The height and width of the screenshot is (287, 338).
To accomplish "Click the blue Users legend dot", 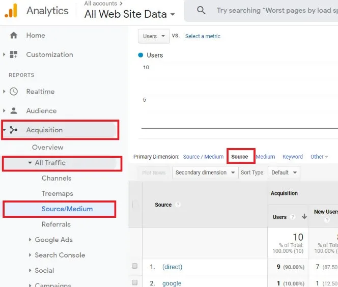I will point(141,55).
